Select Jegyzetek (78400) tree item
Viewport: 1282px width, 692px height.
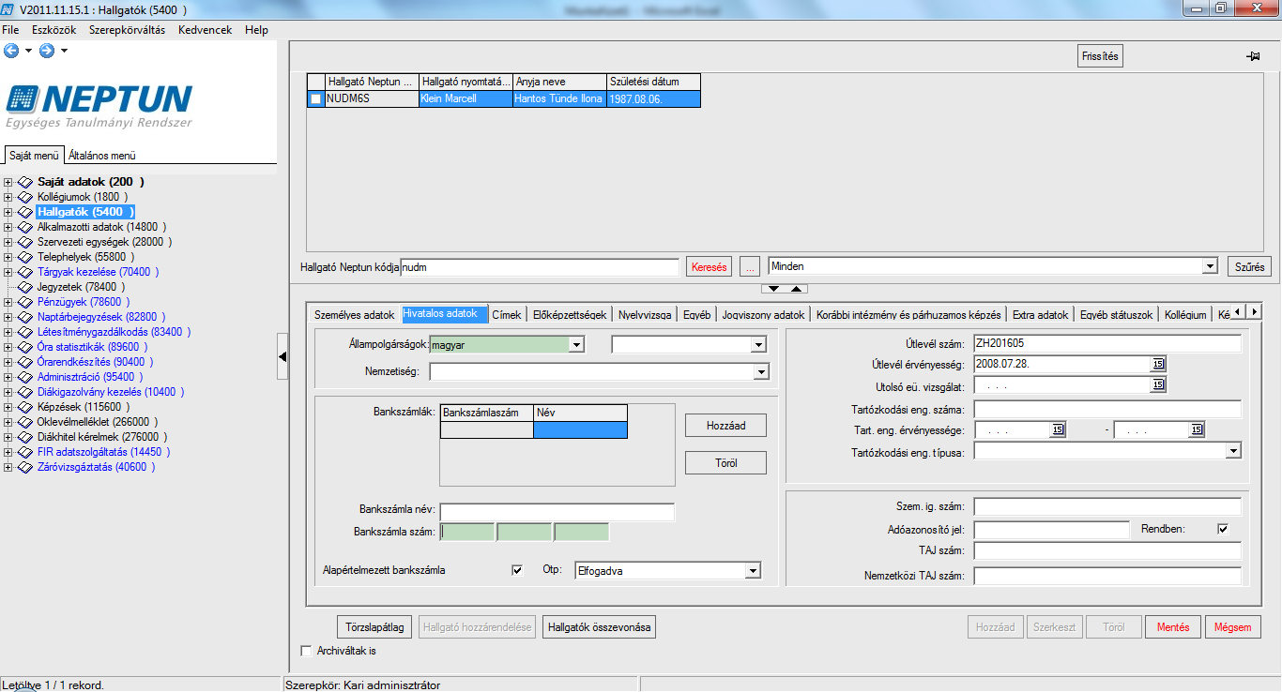pyautogui.click(x=83, y=287)
